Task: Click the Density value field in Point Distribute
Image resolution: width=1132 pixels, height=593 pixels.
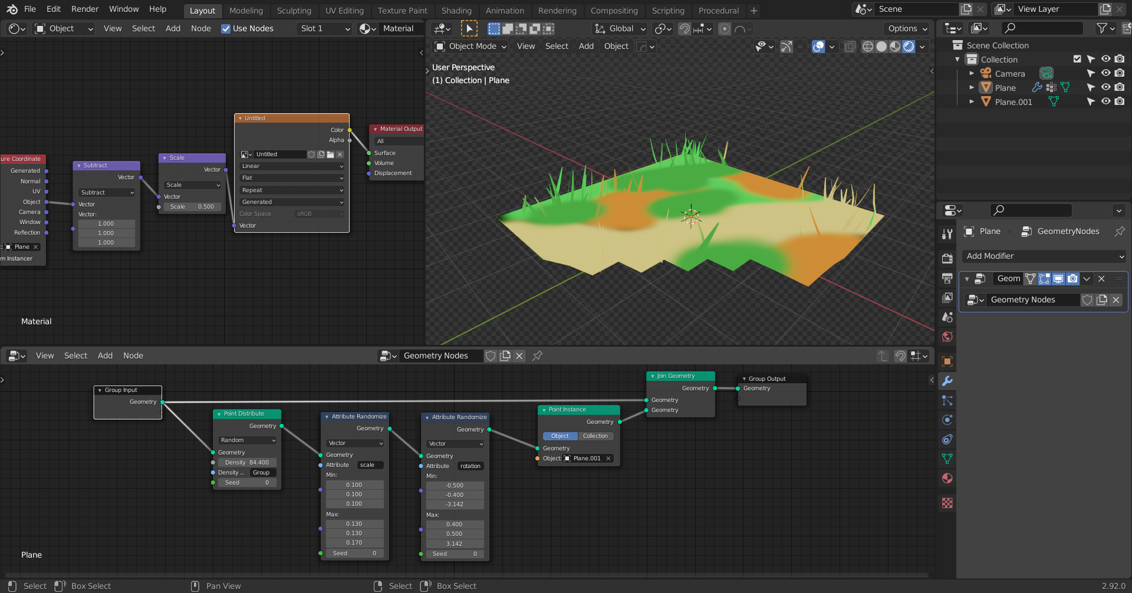Action: point(247,463)
